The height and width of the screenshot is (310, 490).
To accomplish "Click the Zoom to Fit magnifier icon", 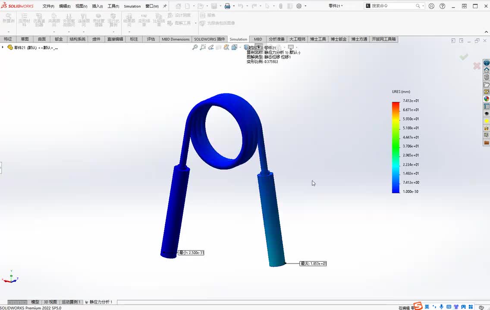I will click(x=195, y=47).
